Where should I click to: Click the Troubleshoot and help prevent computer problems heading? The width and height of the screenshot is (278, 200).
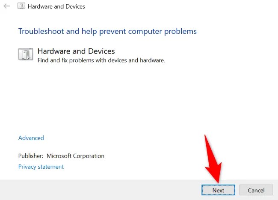pyautogui.click(x=107, y=31)
